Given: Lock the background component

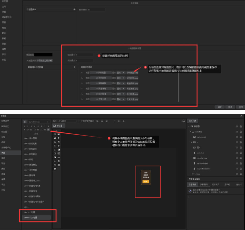Looking at the screenshot, I should [241, 137].
